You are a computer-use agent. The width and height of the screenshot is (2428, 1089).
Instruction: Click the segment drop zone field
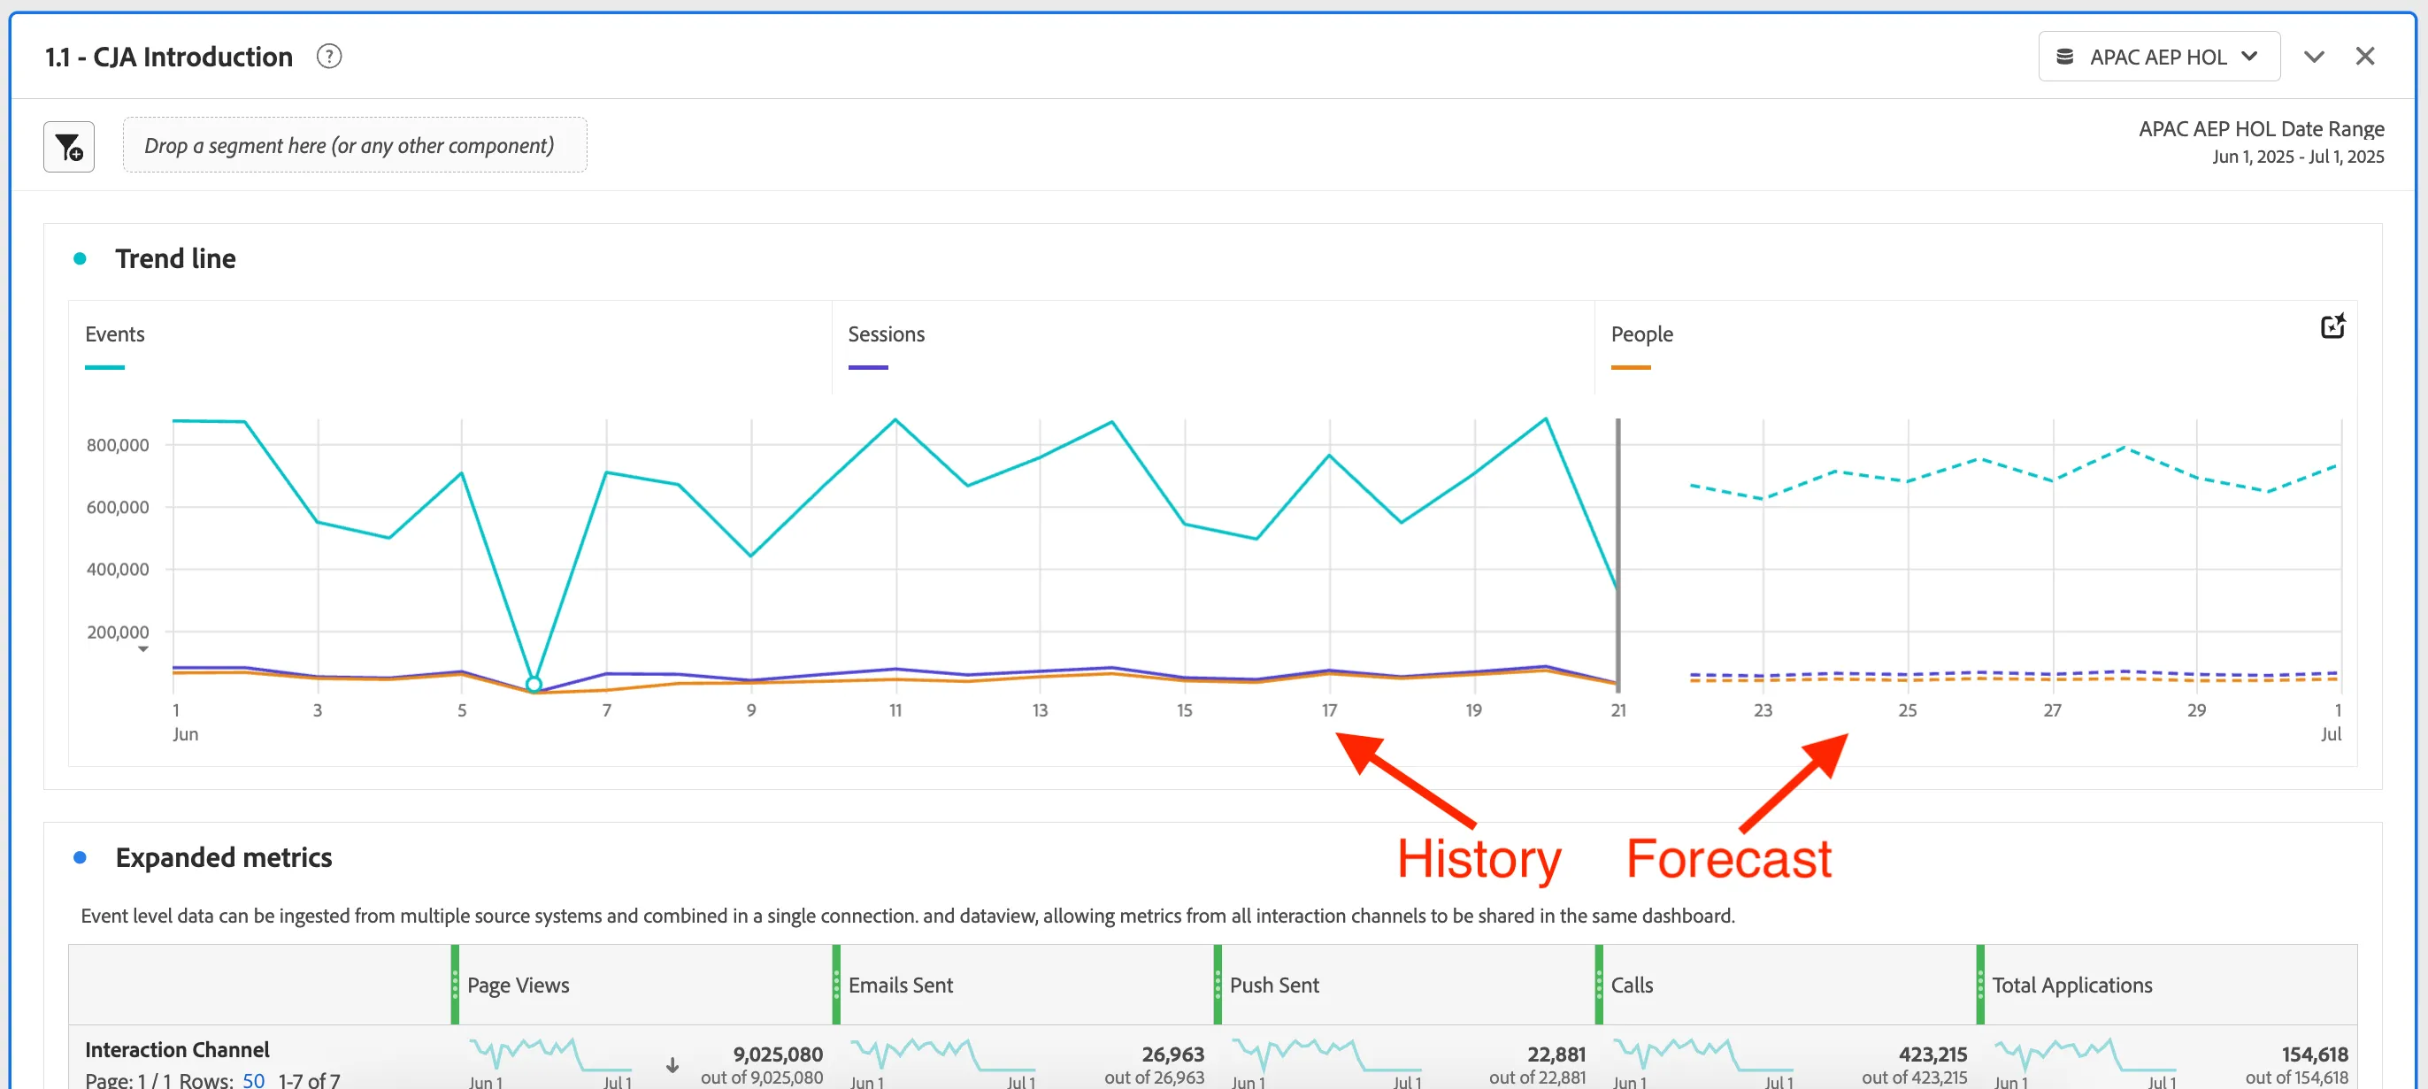point(355,145)
